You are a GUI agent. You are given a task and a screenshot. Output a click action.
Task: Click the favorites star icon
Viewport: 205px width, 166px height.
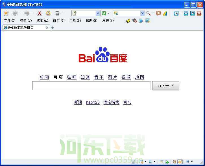click(6, 13)
